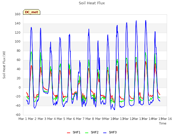Toggle the SHF3 legend entry
The height and width of the screenshot is (138, 184).
[110, 132]
